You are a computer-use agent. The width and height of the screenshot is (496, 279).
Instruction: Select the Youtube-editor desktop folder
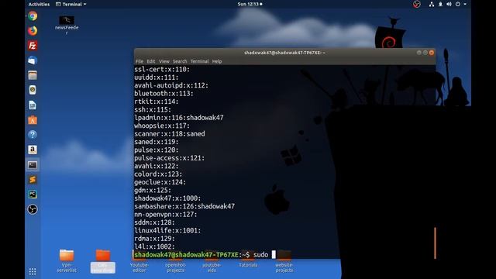[x=139, y=261]
